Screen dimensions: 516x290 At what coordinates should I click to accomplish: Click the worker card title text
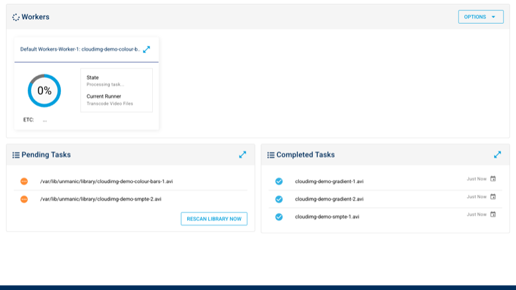point(80,50)
